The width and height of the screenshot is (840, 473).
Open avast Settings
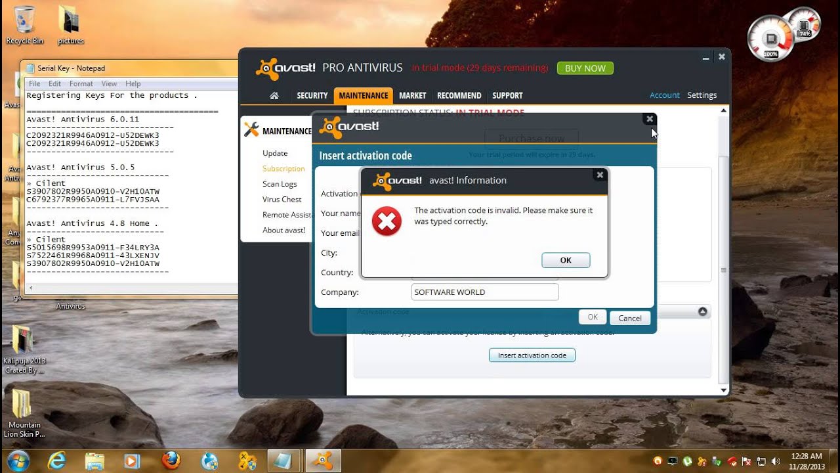(702, 95)
